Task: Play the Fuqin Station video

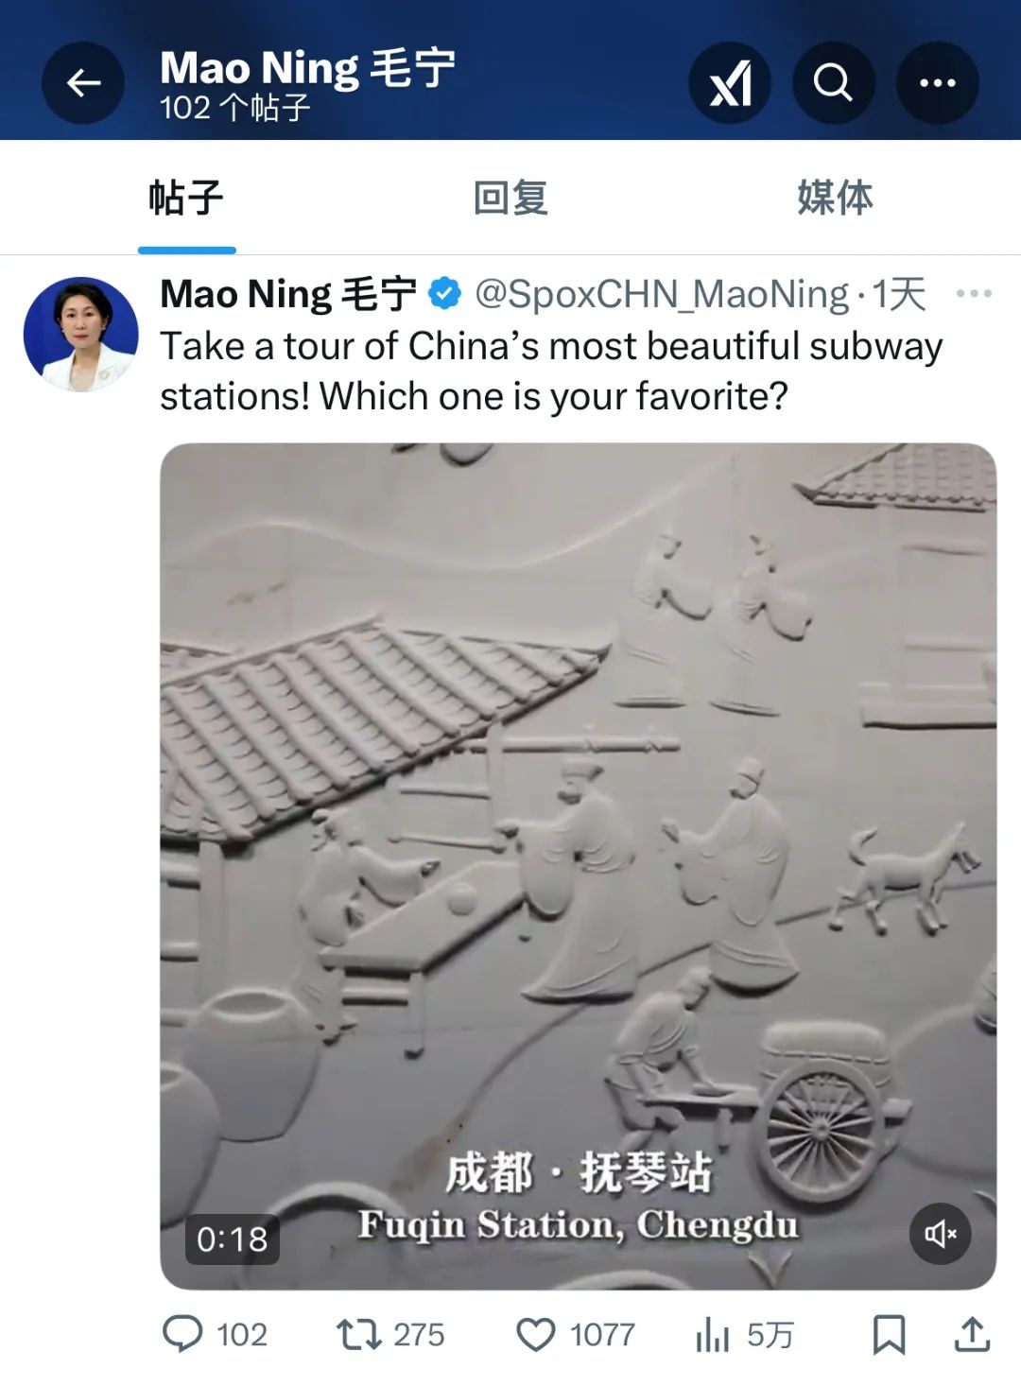Action: tap(579, 866)
